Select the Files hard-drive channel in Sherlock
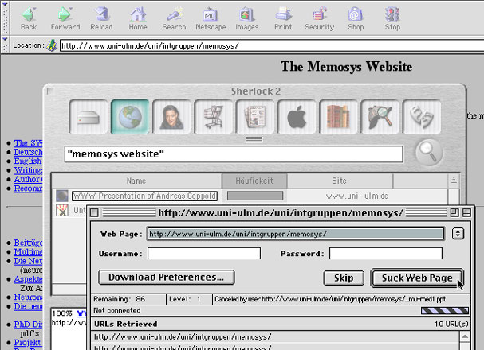The image size is (484, 350). click(x=88, y=117)
